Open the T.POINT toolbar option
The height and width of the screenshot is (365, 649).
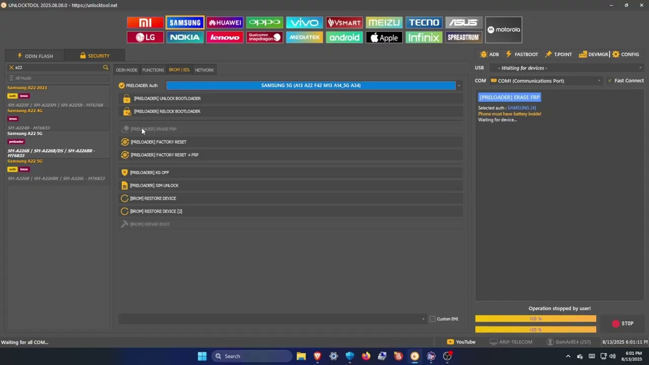[x=558, y=54]
